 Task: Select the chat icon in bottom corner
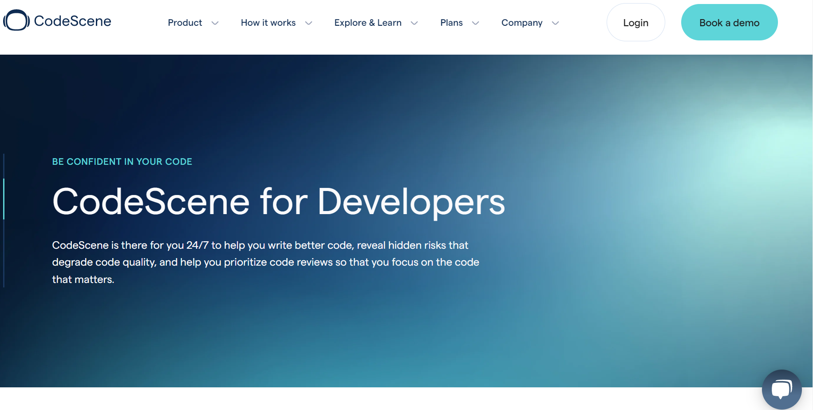coord(781,389)
